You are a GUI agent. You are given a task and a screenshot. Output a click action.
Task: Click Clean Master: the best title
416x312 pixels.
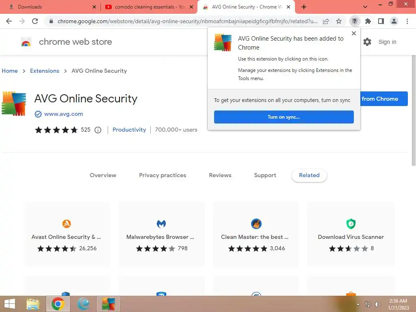pyautogui.click(x=255, y=237)
